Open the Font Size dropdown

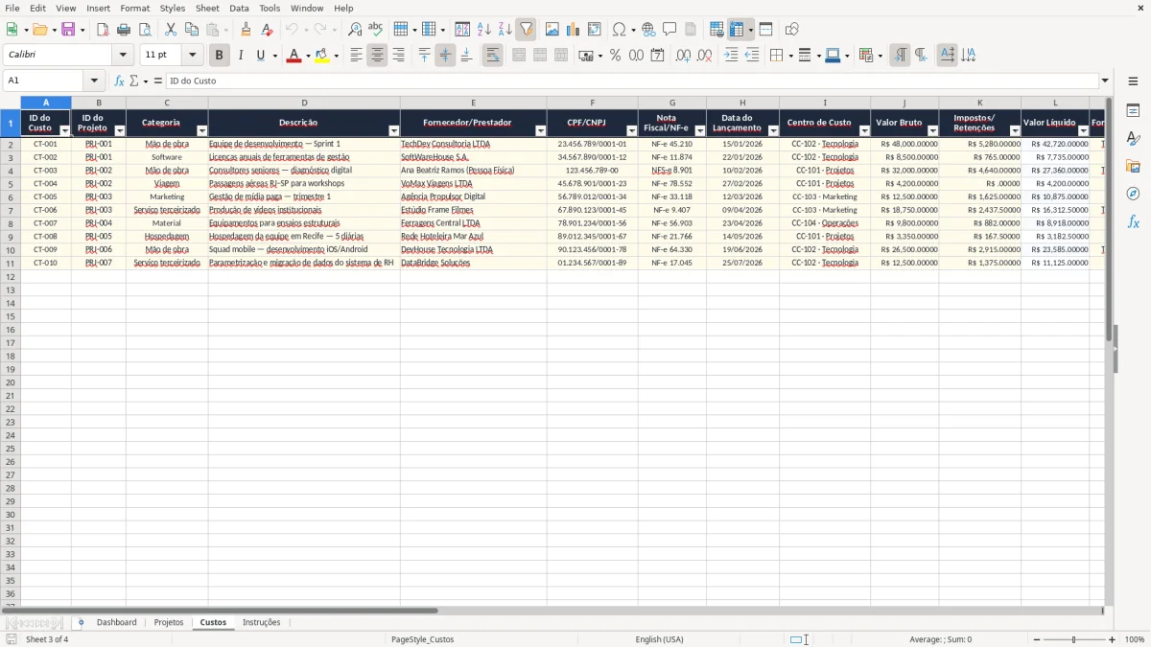pos(192,56)
